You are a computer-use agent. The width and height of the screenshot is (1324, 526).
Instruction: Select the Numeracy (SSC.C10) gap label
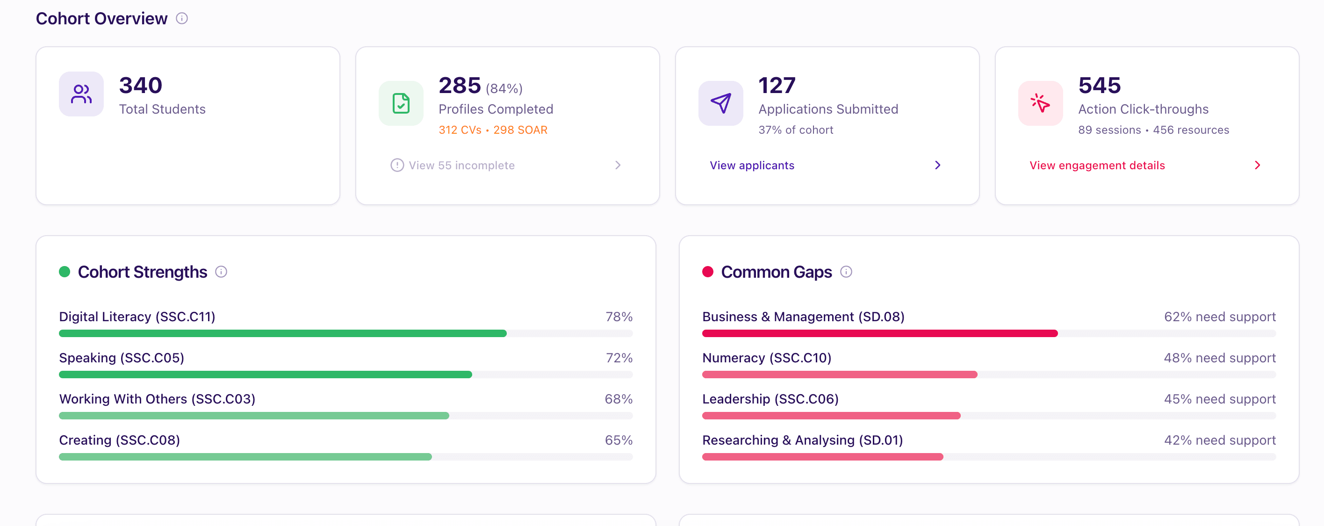click(766, 358)
